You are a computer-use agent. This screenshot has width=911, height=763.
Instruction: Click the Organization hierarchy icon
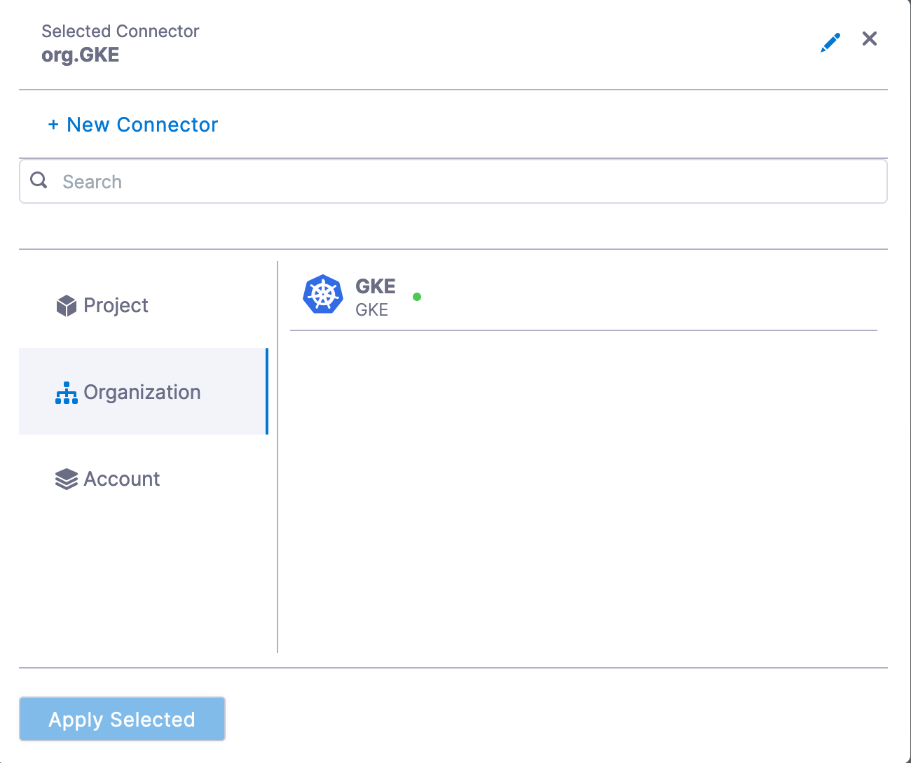click(x=66, y=393)
